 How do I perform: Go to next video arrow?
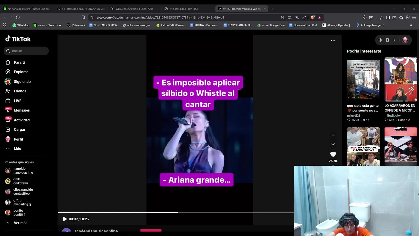tap(333, 144)
